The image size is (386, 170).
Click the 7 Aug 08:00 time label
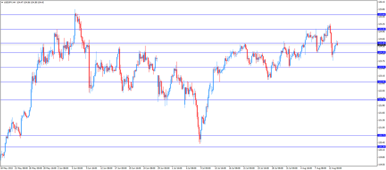(x=321, y=168)
